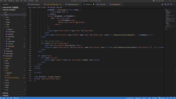Viewport: 176px width, 99px height.
Task: Switch to the TaskModel.php tab
Action: tap(35, 4)
